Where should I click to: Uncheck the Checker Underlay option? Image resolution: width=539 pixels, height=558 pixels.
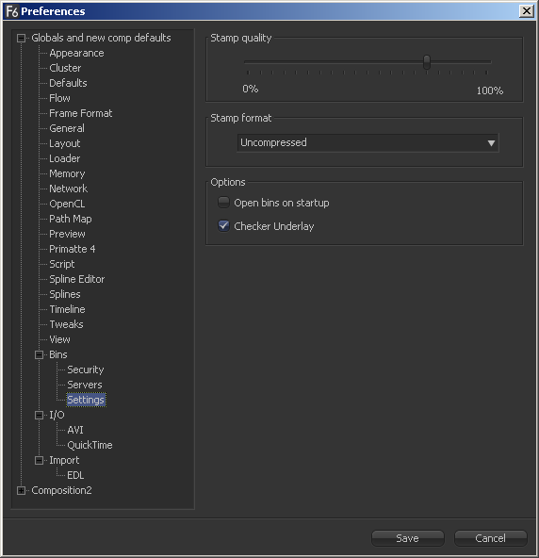[x=223, y=225]
